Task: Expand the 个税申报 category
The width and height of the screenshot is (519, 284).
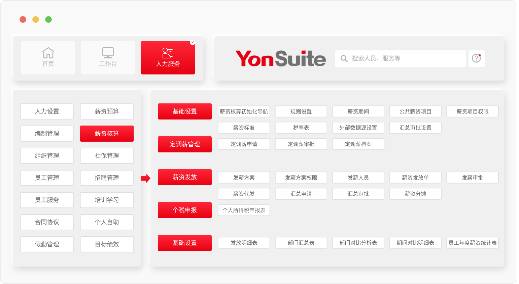Action: (184, 210)
